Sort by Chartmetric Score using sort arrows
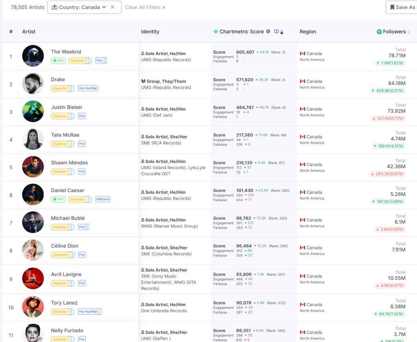The image size is (417, 342). 282,32
